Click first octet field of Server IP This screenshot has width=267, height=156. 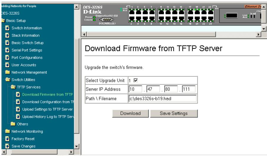pyautogui.click(x=135, y=89)
